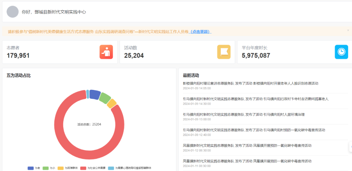Click the greeting 你好，鄄城县新时代文明实践中心
This screenshot has width=352, height=171.
54,12
